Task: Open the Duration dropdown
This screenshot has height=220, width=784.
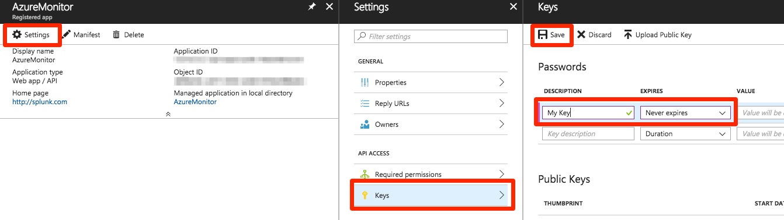Action: (x=685, y=134)
